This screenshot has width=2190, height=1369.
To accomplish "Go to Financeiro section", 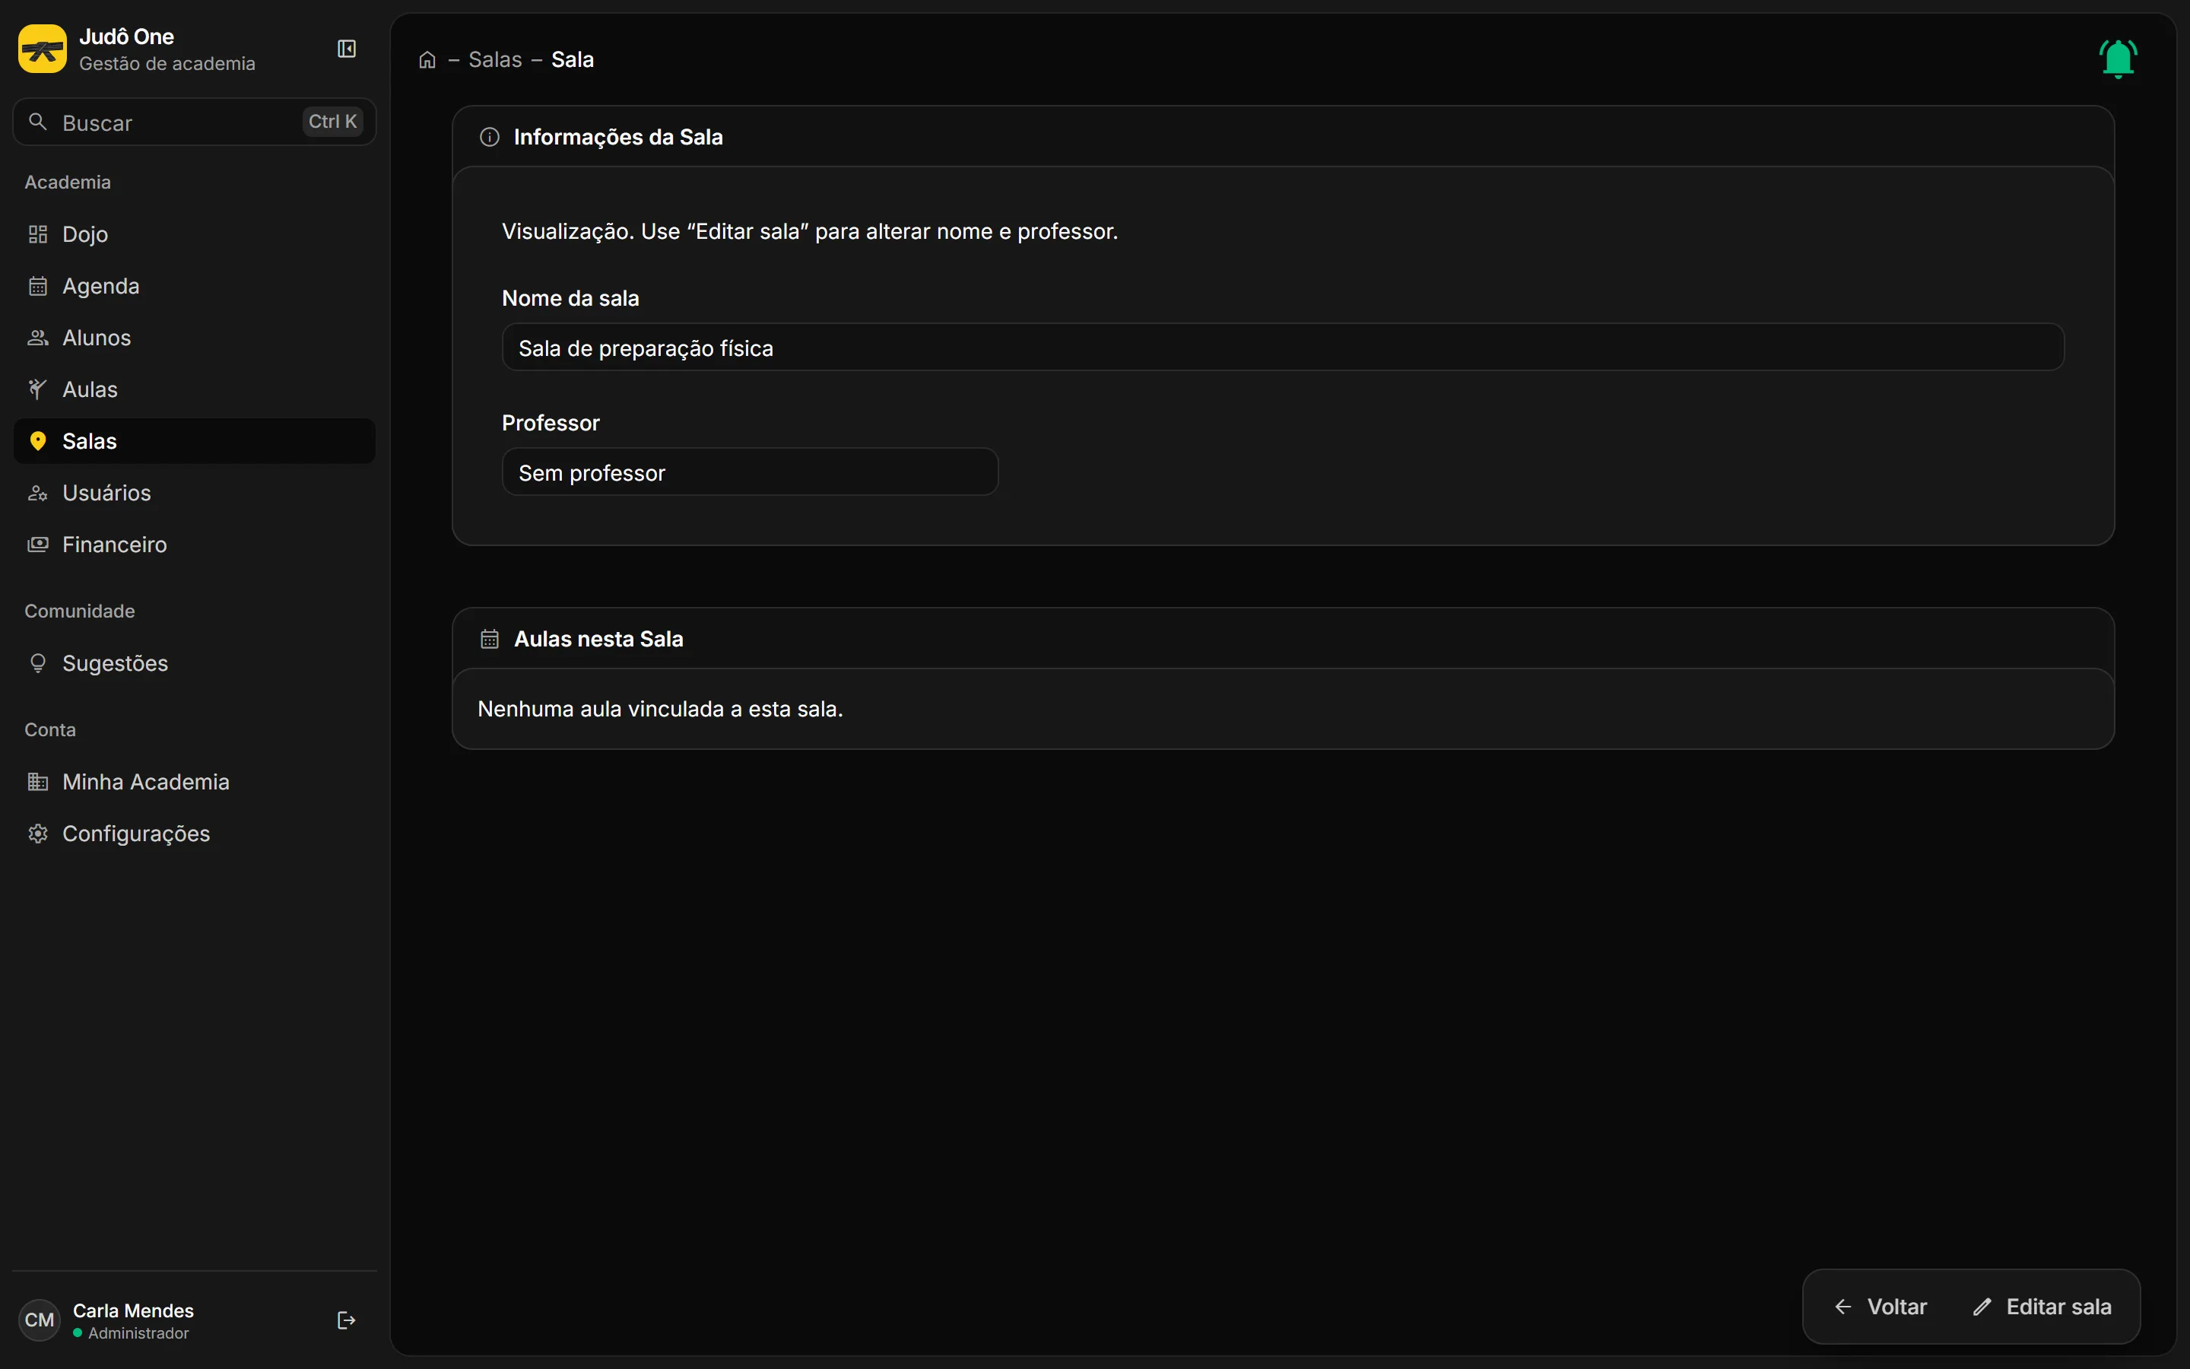I will pos(195,544).
